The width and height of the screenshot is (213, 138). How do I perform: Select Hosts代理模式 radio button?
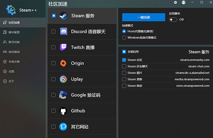(x=124, y=31)
